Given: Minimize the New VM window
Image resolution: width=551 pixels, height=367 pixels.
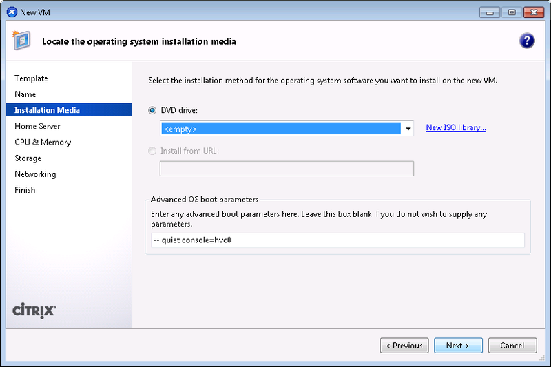Looking at the screenshot, I should coord(490,12).
